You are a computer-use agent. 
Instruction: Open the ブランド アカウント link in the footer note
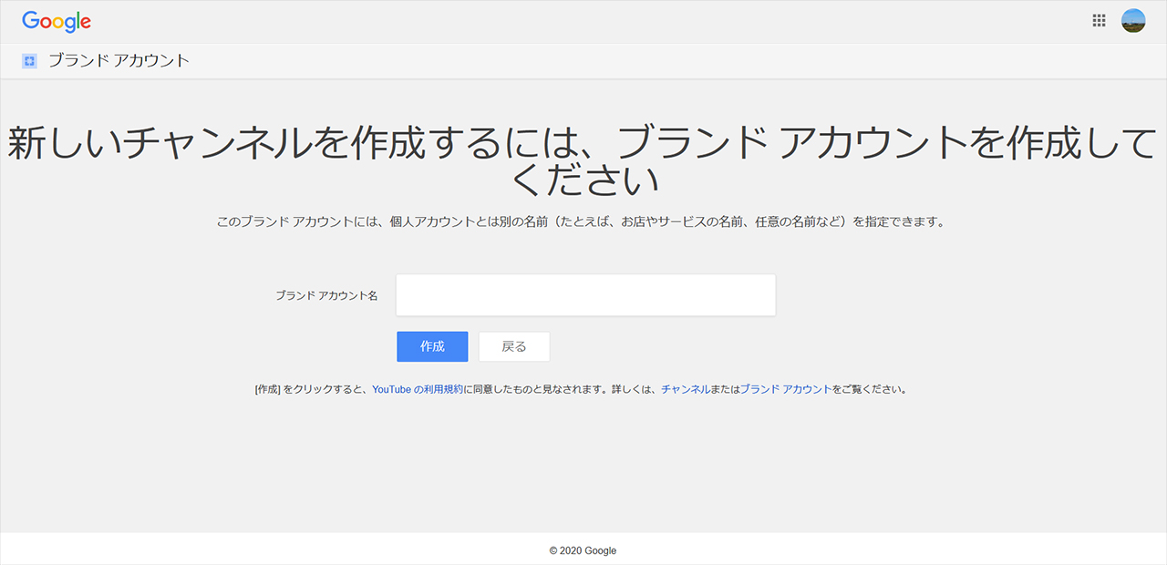point(786,389)
